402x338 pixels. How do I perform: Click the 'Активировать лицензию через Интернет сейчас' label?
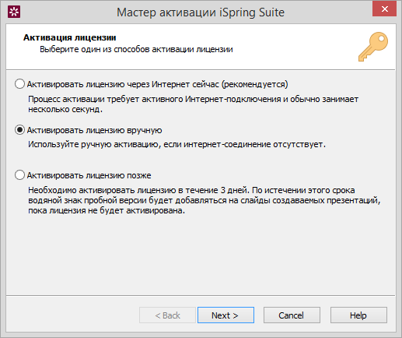(x=123, y=84)
